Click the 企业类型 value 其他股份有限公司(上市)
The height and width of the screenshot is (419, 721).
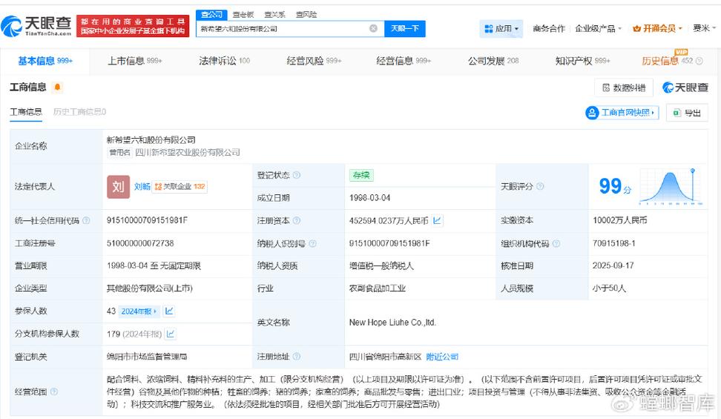pos(149,288)
